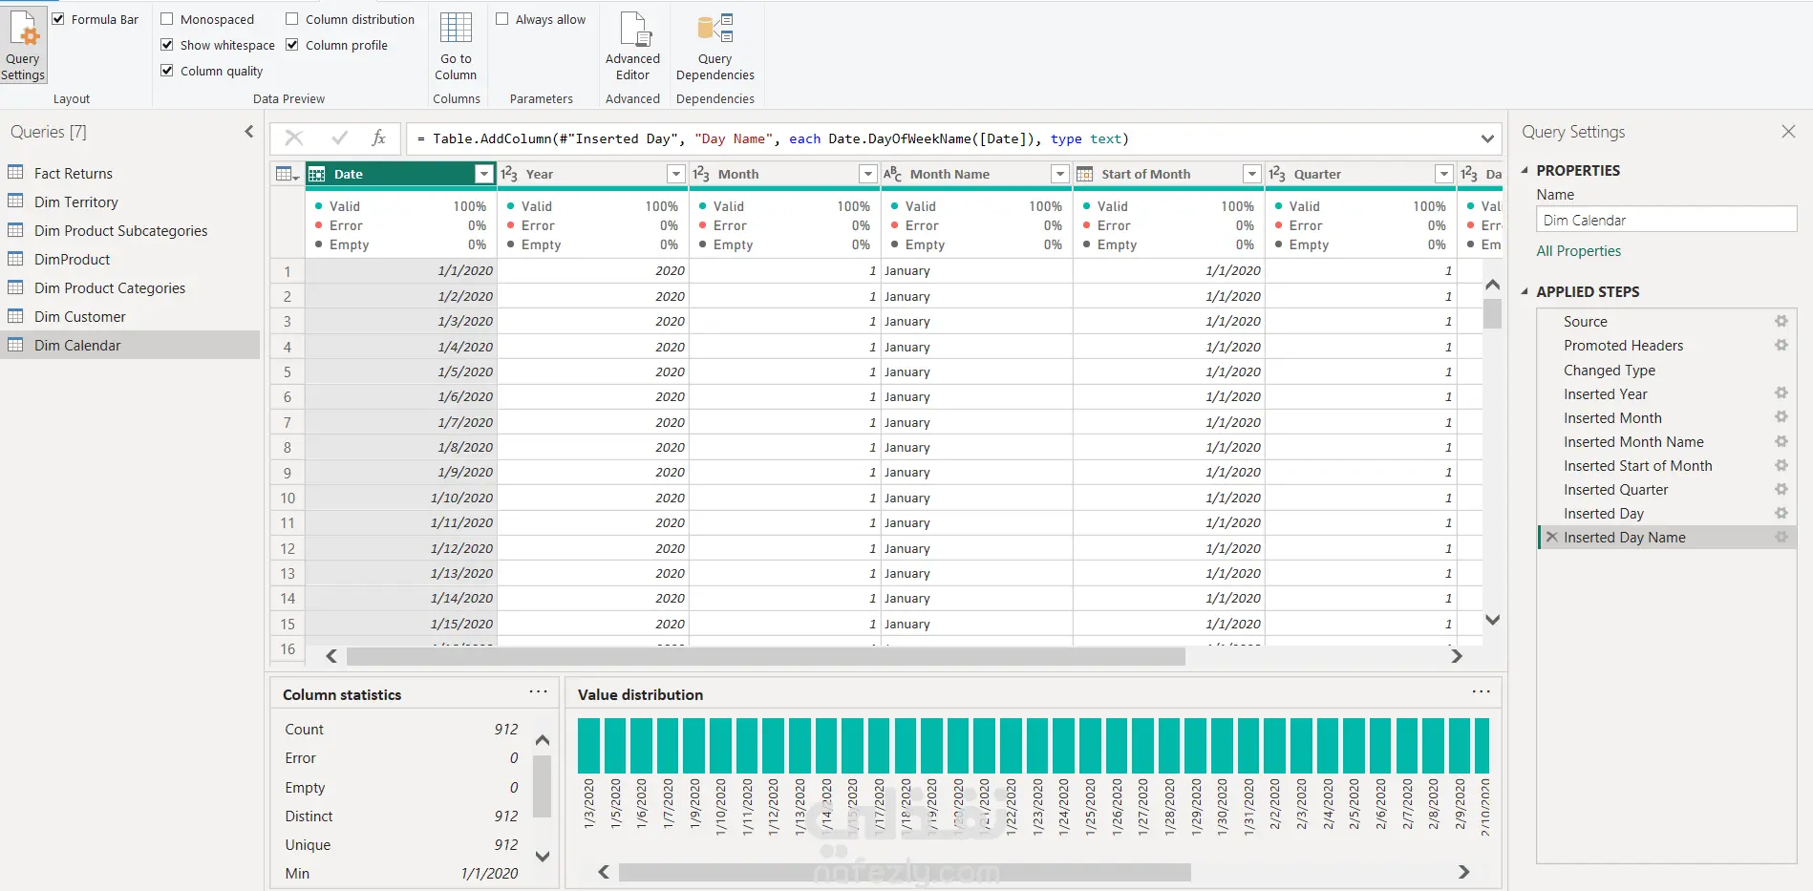Edit the query Name field
The width and height of the screenshot is (1813, 891).
coord(1666,220)
